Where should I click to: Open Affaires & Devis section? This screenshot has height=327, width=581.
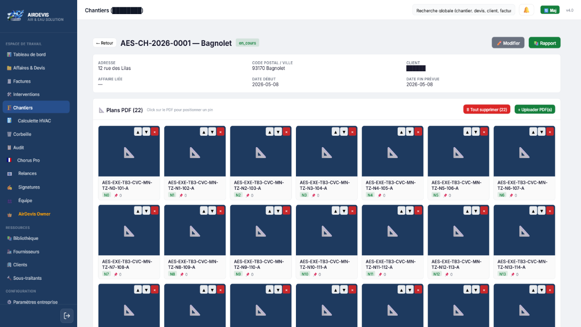(x=36, y=68)
